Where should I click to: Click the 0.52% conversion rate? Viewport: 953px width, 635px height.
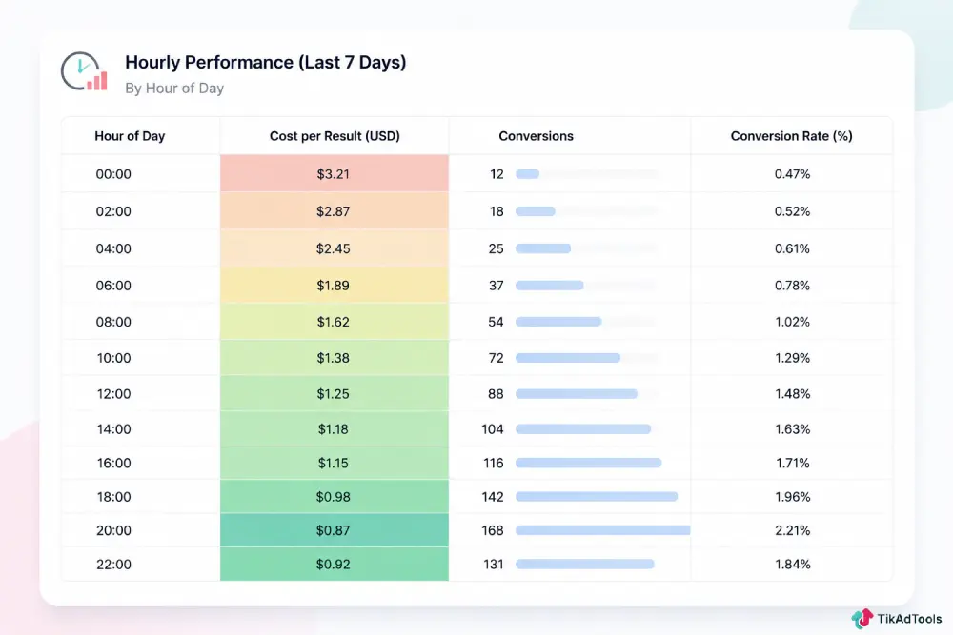792,211
